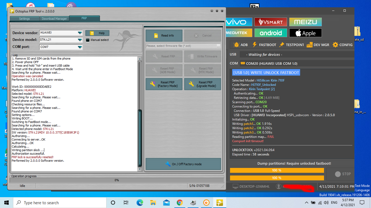Click the log scrollbar up arrow

(140, 59)
